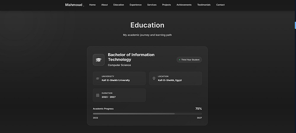Click the 75% progress value
296x133 pixels.
tap(198, 109)
